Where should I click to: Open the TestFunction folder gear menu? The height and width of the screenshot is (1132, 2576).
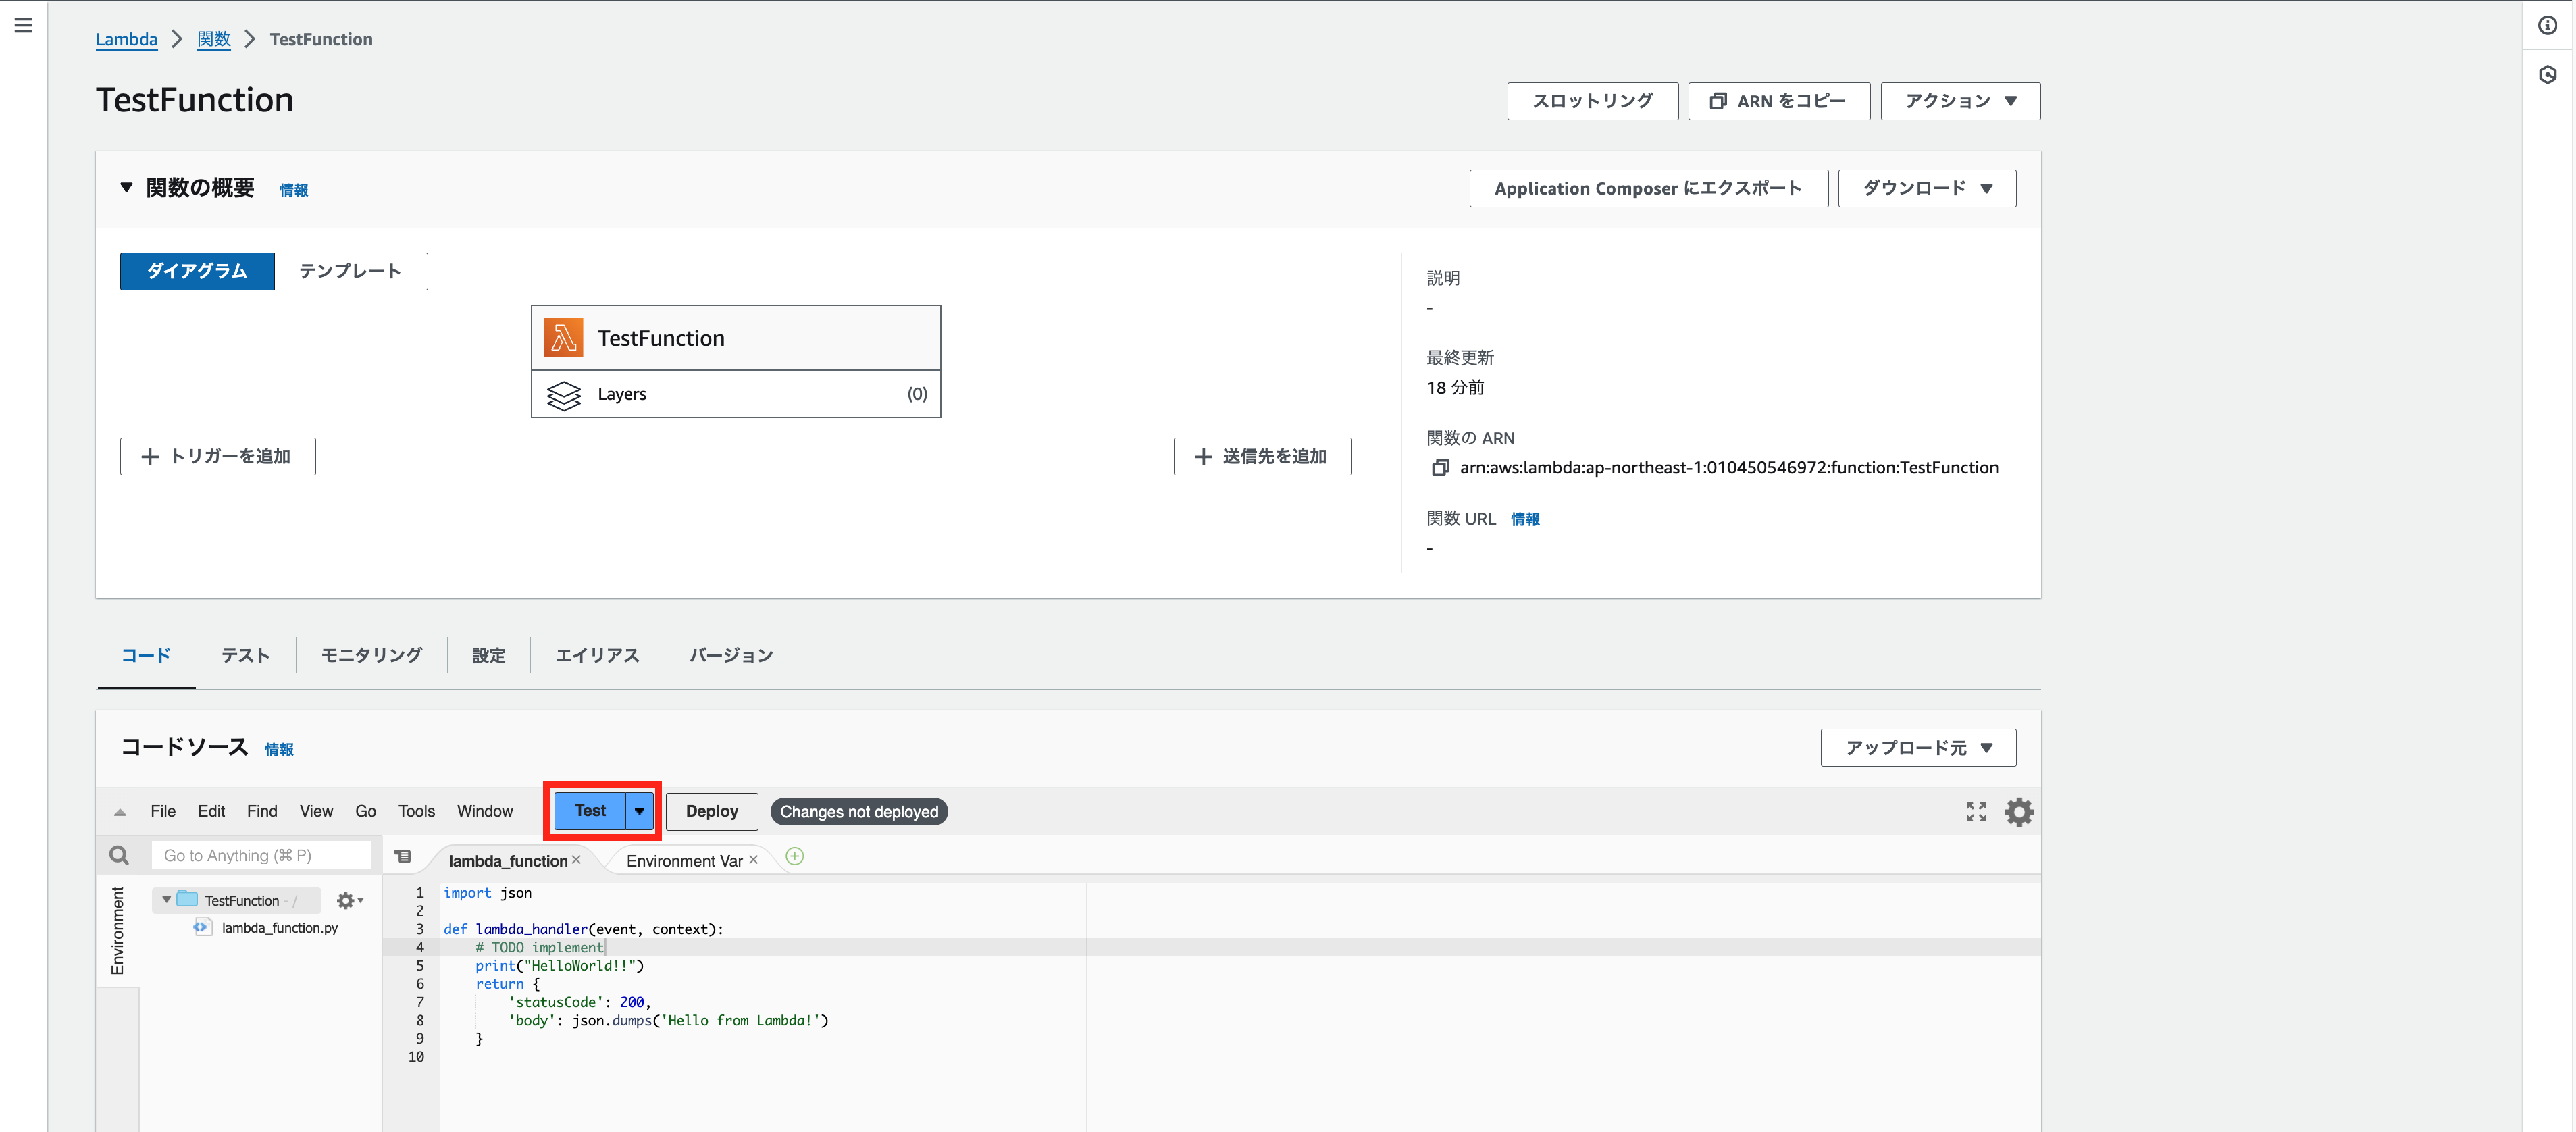(x=348, y=900)
